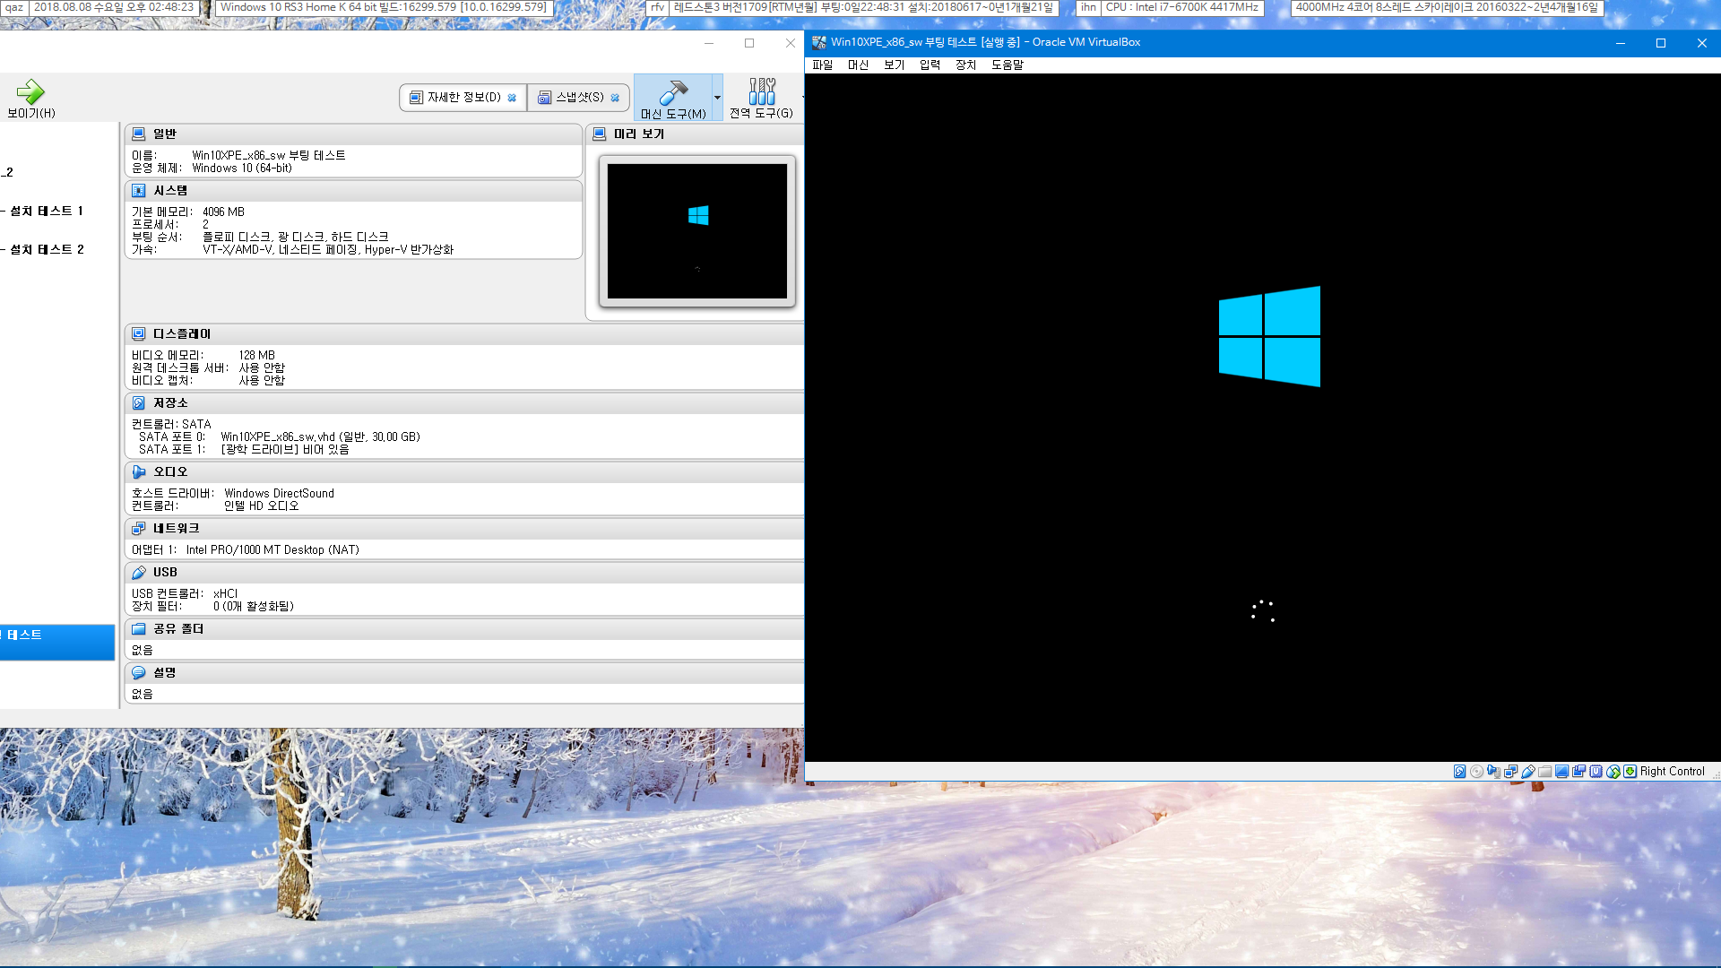Click the CPU virtualization status icon

click(1596, 771)
